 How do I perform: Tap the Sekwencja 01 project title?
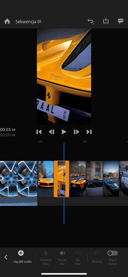coord(28,22)
